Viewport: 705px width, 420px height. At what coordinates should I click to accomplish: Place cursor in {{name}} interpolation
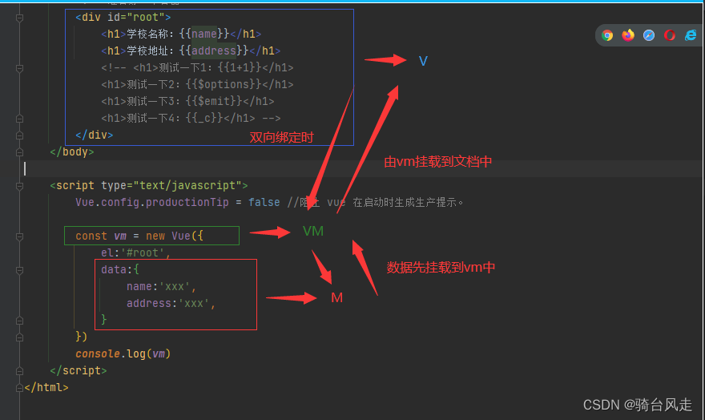click(x=204, y=34)
